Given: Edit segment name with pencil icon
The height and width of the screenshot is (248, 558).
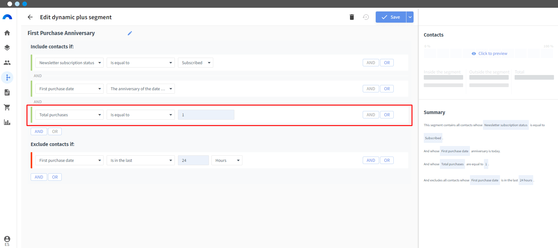Looking at the screenshot, I should click(130, 33).
